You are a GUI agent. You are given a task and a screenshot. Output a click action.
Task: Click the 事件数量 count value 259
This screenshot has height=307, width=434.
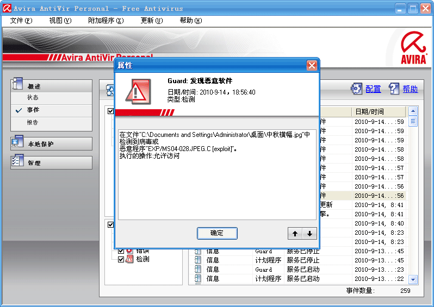pyautogui.click(x=405, y=291)
